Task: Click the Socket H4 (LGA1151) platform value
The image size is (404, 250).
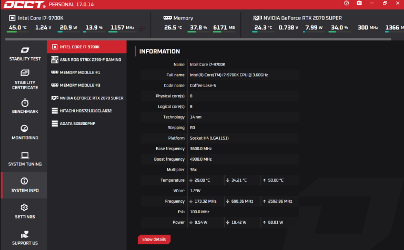Action: pyautogui.click(x=209, y=138)
